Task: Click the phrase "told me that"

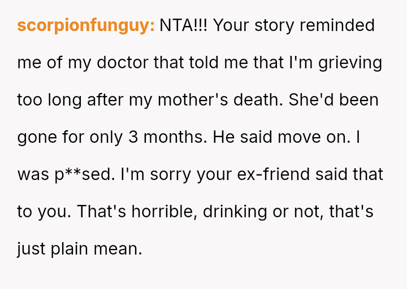Action: pyautogui.click(x=219, y=63)
